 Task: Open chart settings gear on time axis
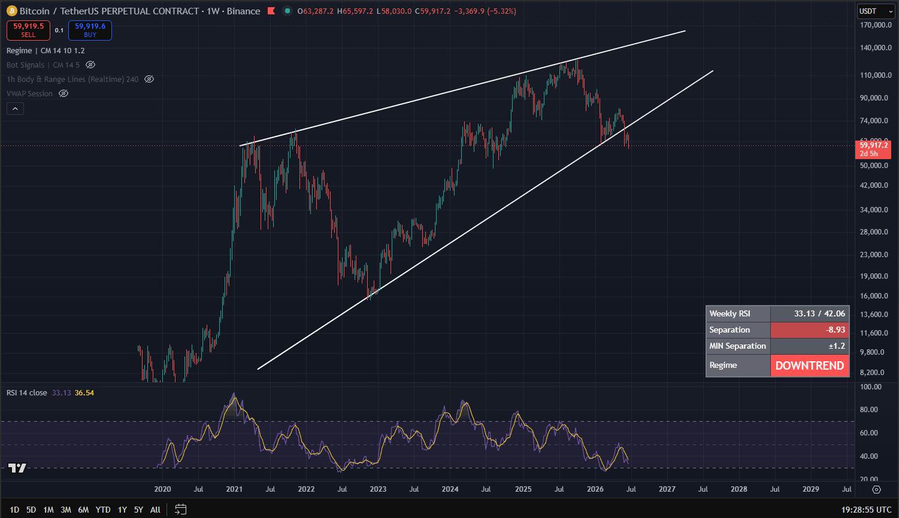click(876, 489)
